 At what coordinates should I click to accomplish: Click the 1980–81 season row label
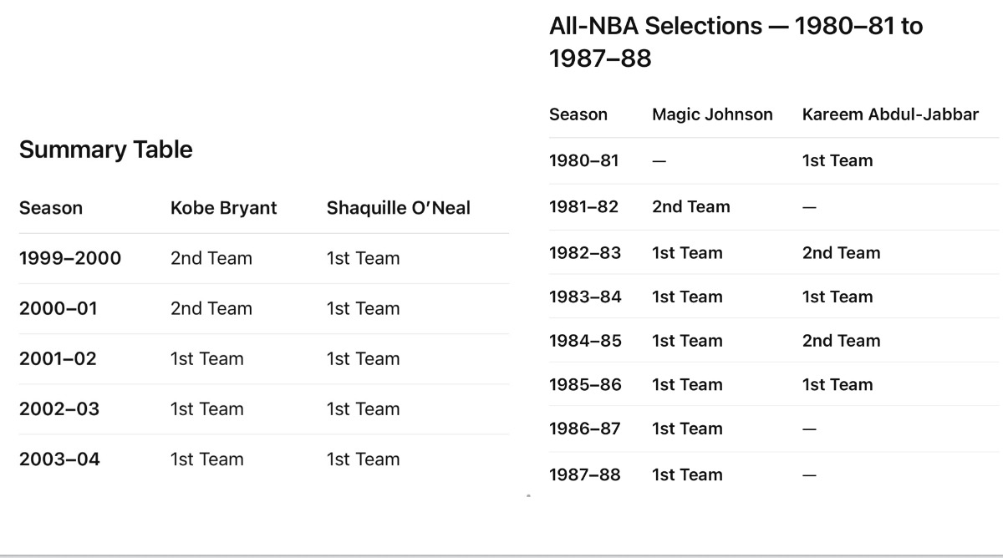583,160
